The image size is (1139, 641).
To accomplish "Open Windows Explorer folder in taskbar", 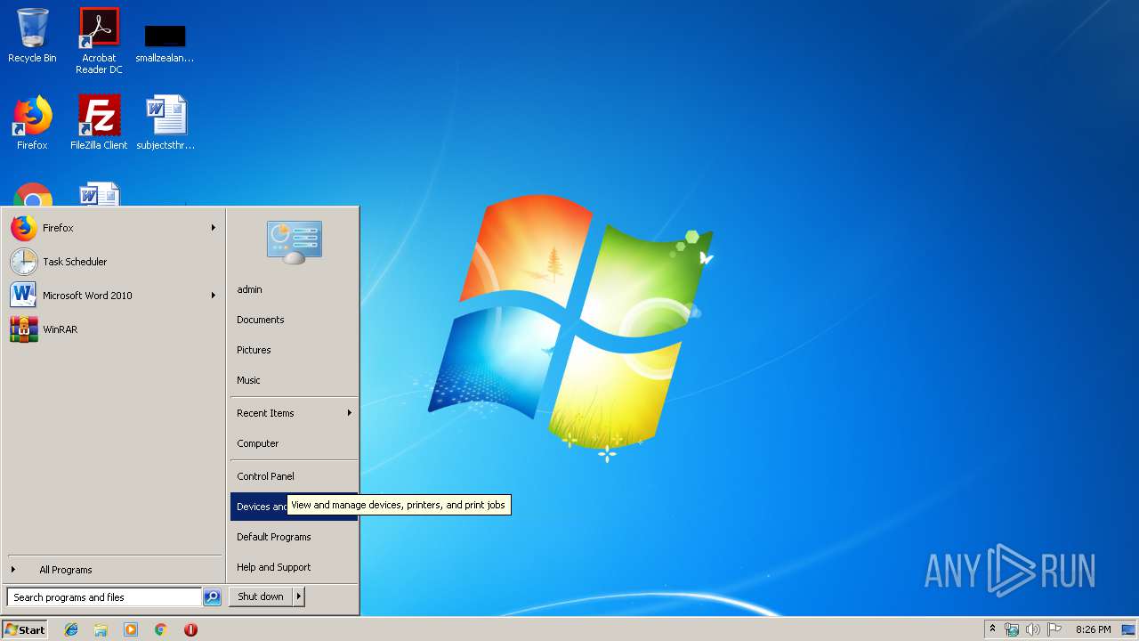I will [101, 629].
